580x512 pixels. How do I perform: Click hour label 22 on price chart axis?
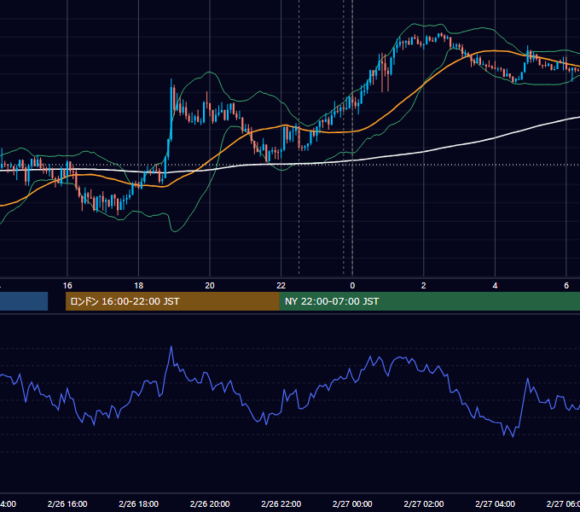(x=281, y=286)
